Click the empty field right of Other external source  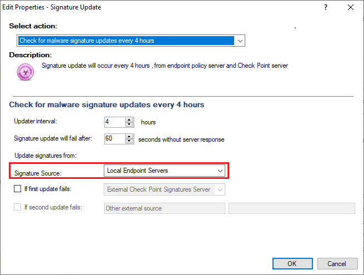coord(291,208)
